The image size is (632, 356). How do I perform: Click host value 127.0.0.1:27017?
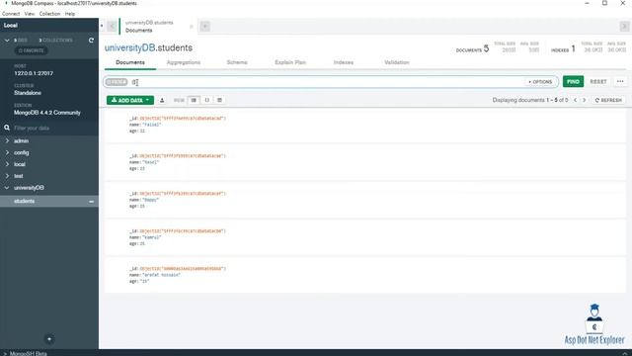[x=34, y=73]
